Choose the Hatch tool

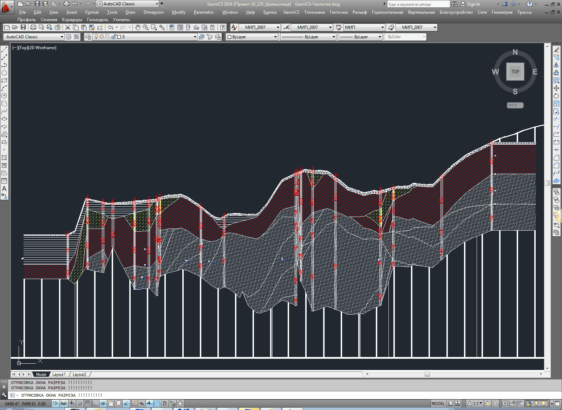click(4, 158)
